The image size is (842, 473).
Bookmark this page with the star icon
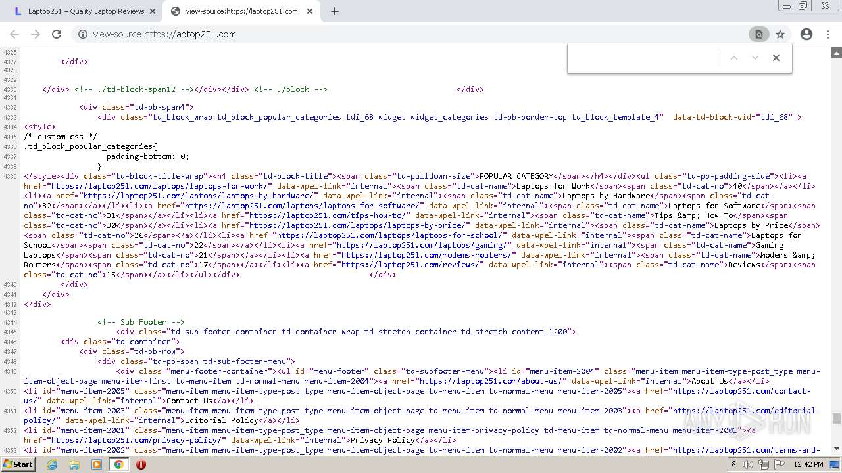(x=780, y=34)
